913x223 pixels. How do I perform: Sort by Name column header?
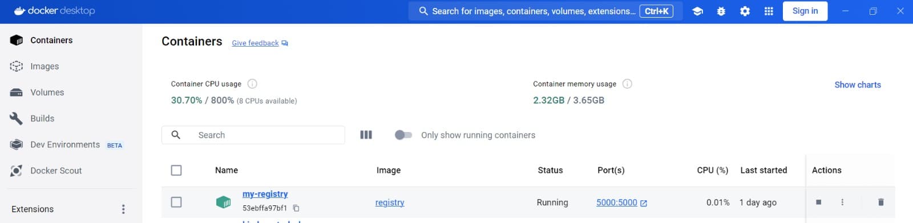point(227,170)
